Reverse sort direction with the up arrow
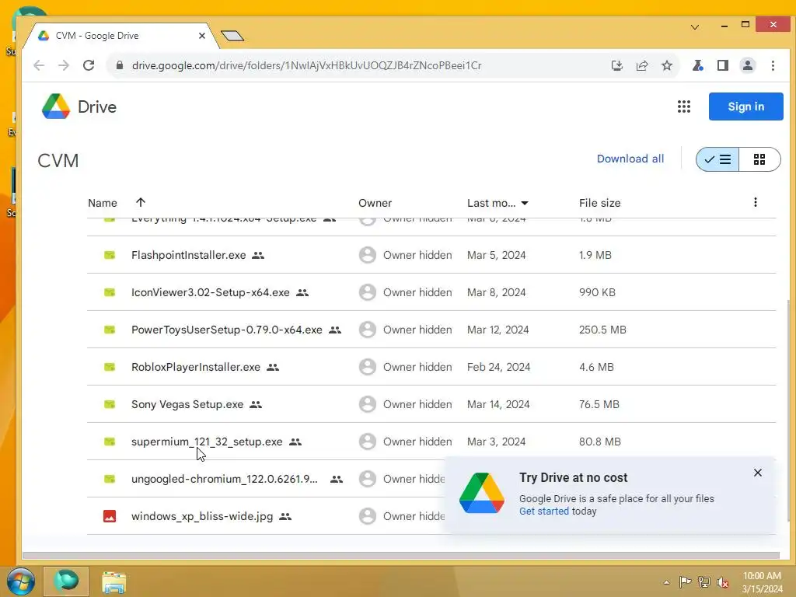This screenshot has width=796, height=597. tap(141, 203)
